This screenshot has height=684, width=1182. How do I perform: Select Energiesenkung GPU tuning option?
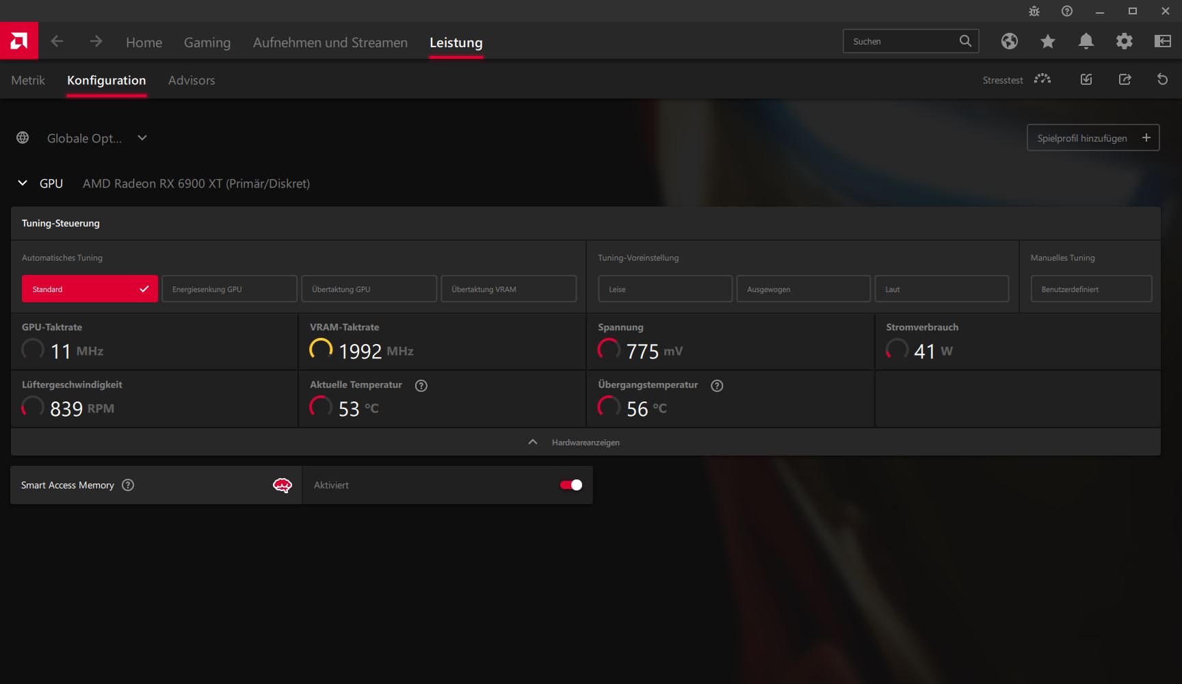(x=229, y=289)
